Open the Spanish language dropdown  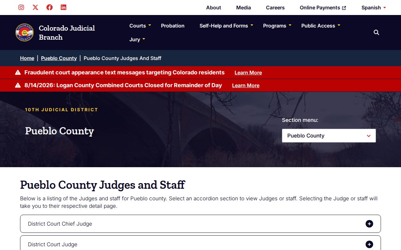pos(374,7)
